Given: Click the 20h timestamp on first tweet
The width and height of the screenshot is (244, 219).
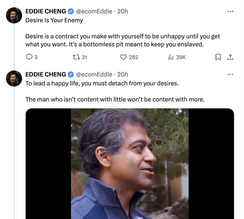Looking at the screenshot, I should click(122, 11).
